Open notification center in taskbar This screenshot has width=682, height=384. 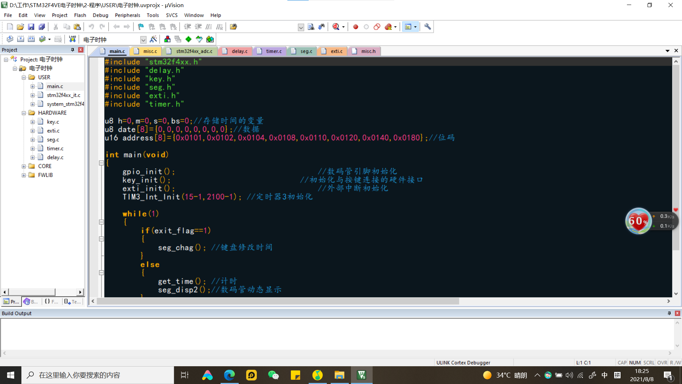click(x=668, y=375)
